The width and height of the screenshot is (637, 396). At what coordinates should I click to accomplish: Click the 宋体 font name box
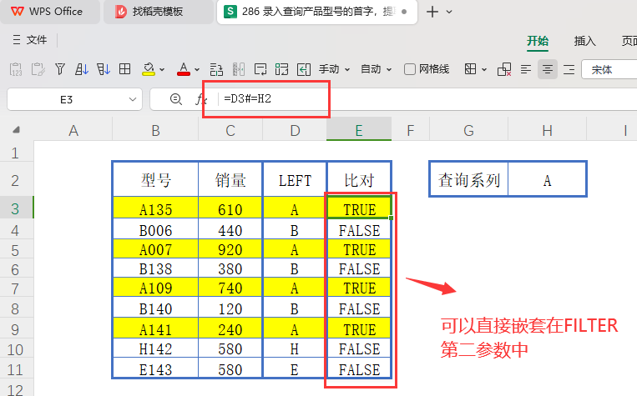(x=609, y=70)
